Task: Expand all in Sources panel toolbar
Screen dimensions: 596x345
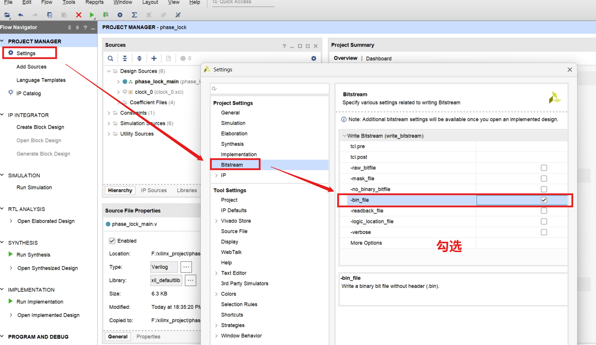Action: point(139,58)
